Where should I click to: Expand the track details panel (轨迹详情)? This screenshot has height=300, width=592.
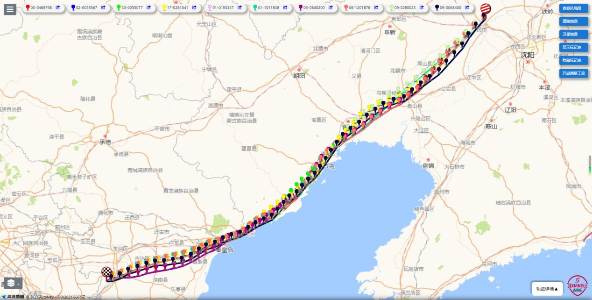[547, 289]
